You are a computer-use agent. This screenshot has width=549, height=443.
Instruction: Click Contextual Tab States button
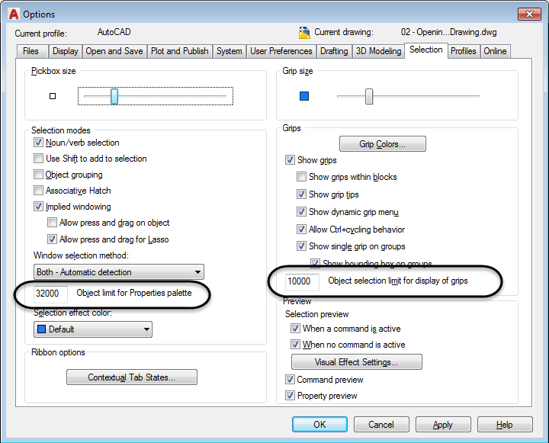132,377
